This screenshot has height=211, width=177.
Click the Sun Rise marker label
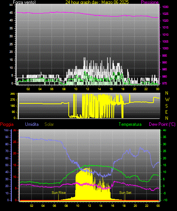(x=59, y=193)
